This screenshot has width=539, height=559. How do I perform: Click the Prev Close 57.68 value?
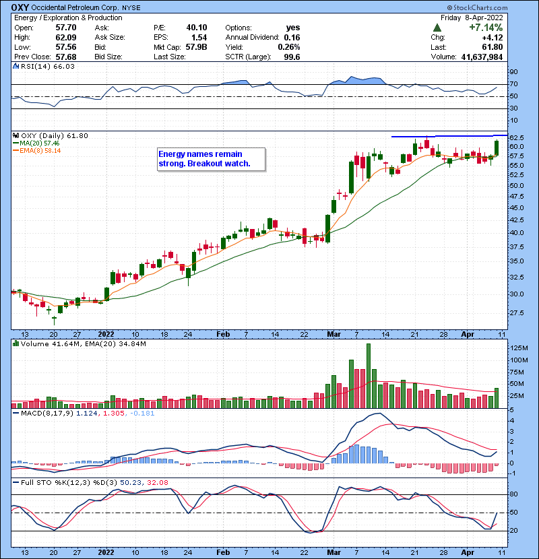(66, 57)
